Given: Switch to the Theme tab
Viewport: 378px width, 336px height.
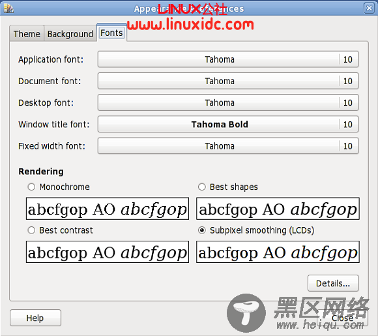Looking at the screenshot, I should 27,34.
